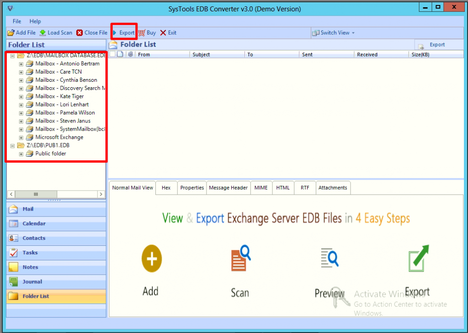The height and width of the screenshot is (333, 468).
Task: Select the Public folder label
Action: [50, 153]
